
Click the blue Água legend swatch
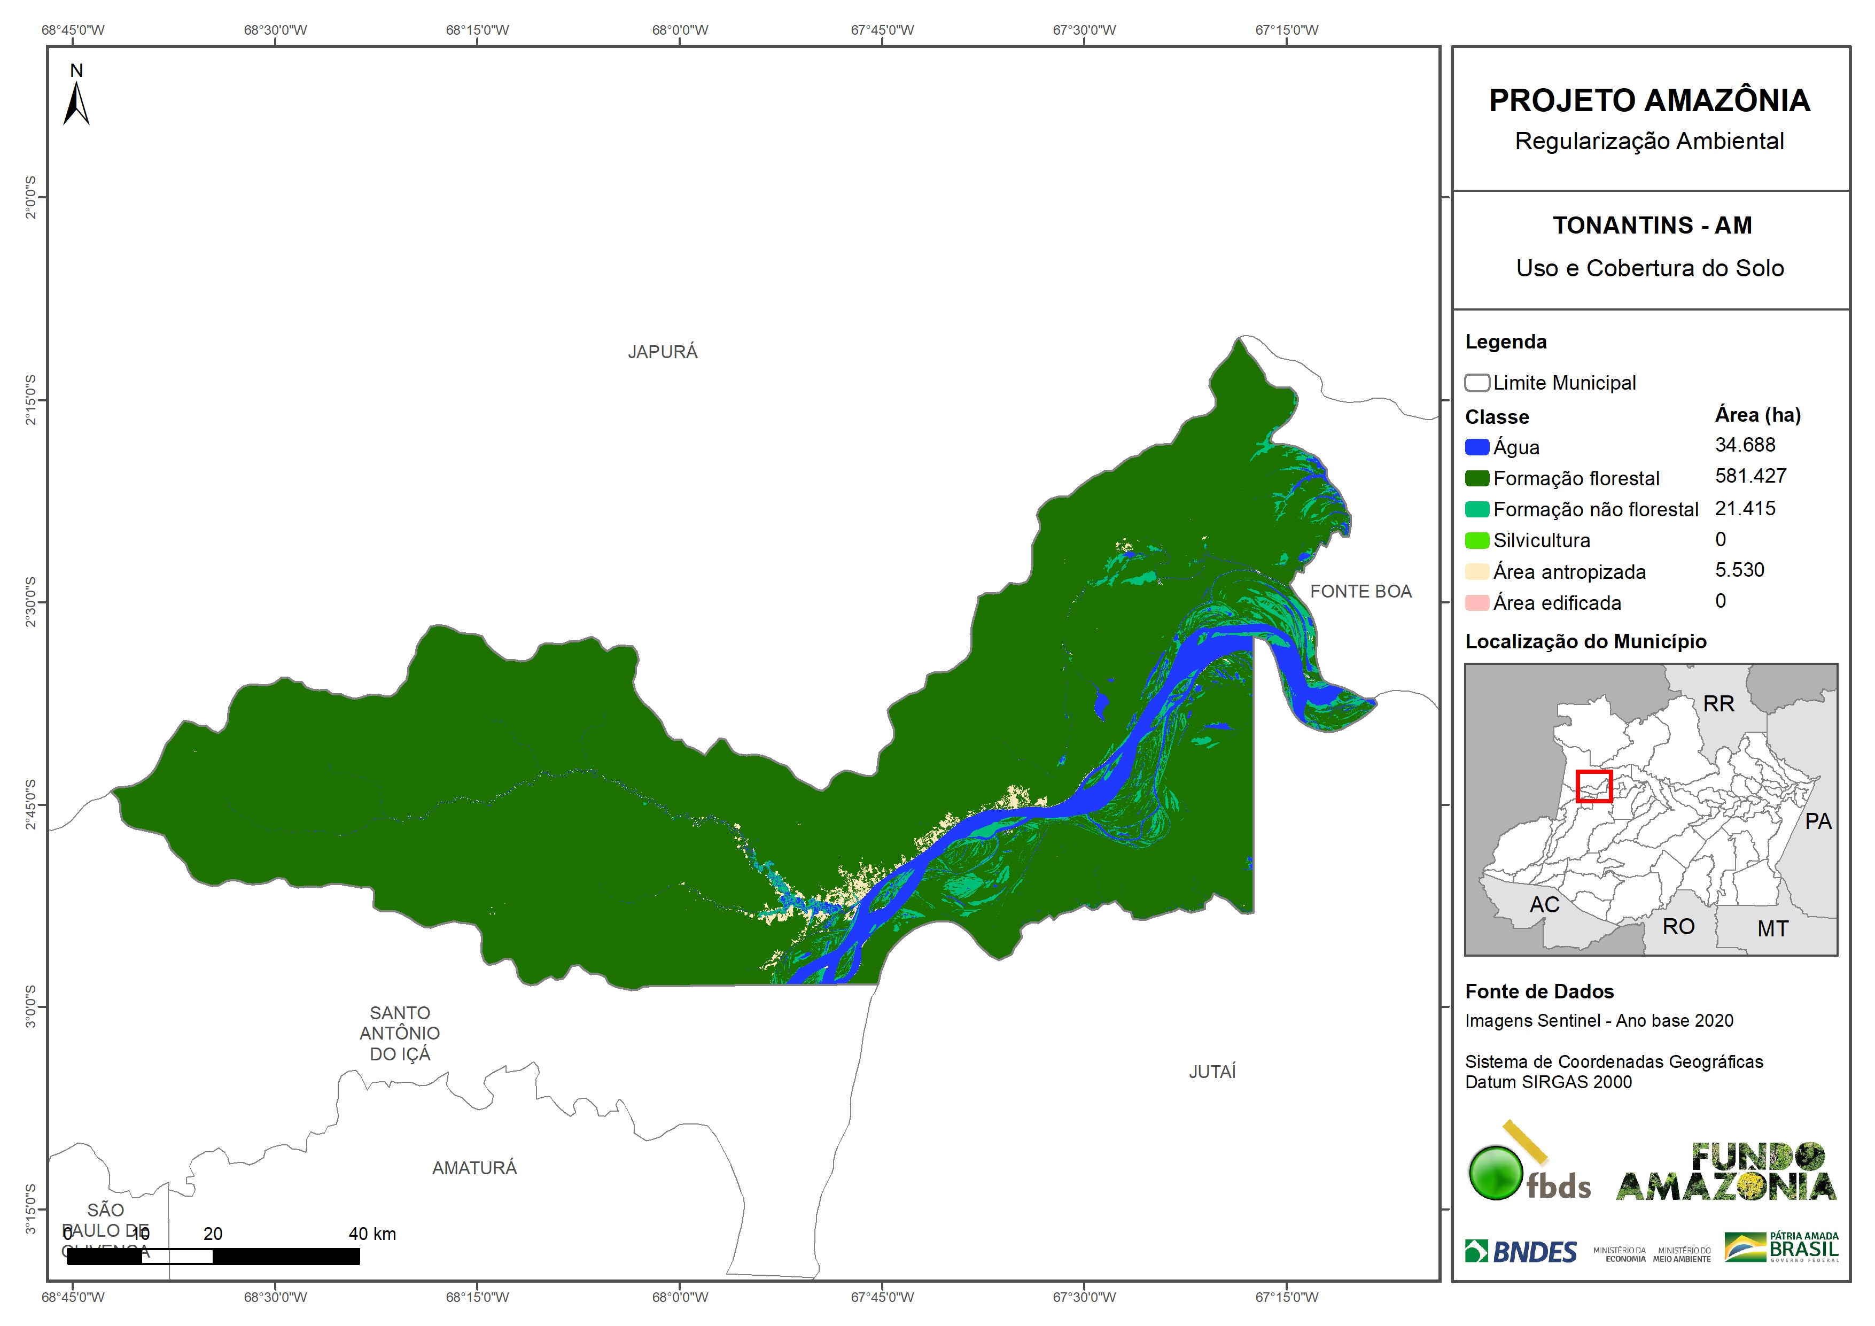[1476, 447]
